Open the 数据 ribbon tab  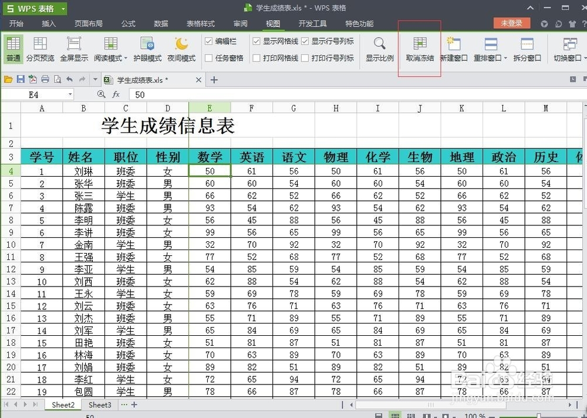coord(161,23)
